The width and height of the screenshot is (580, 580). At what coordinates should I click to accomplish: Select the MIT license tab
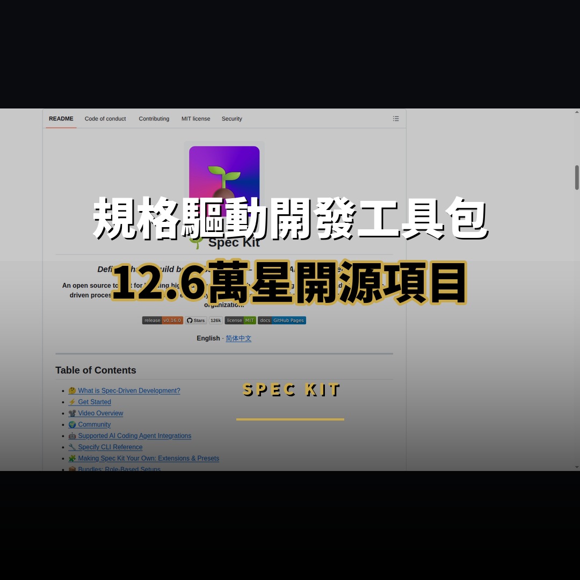pyautogui.click(x=195, y=119)
